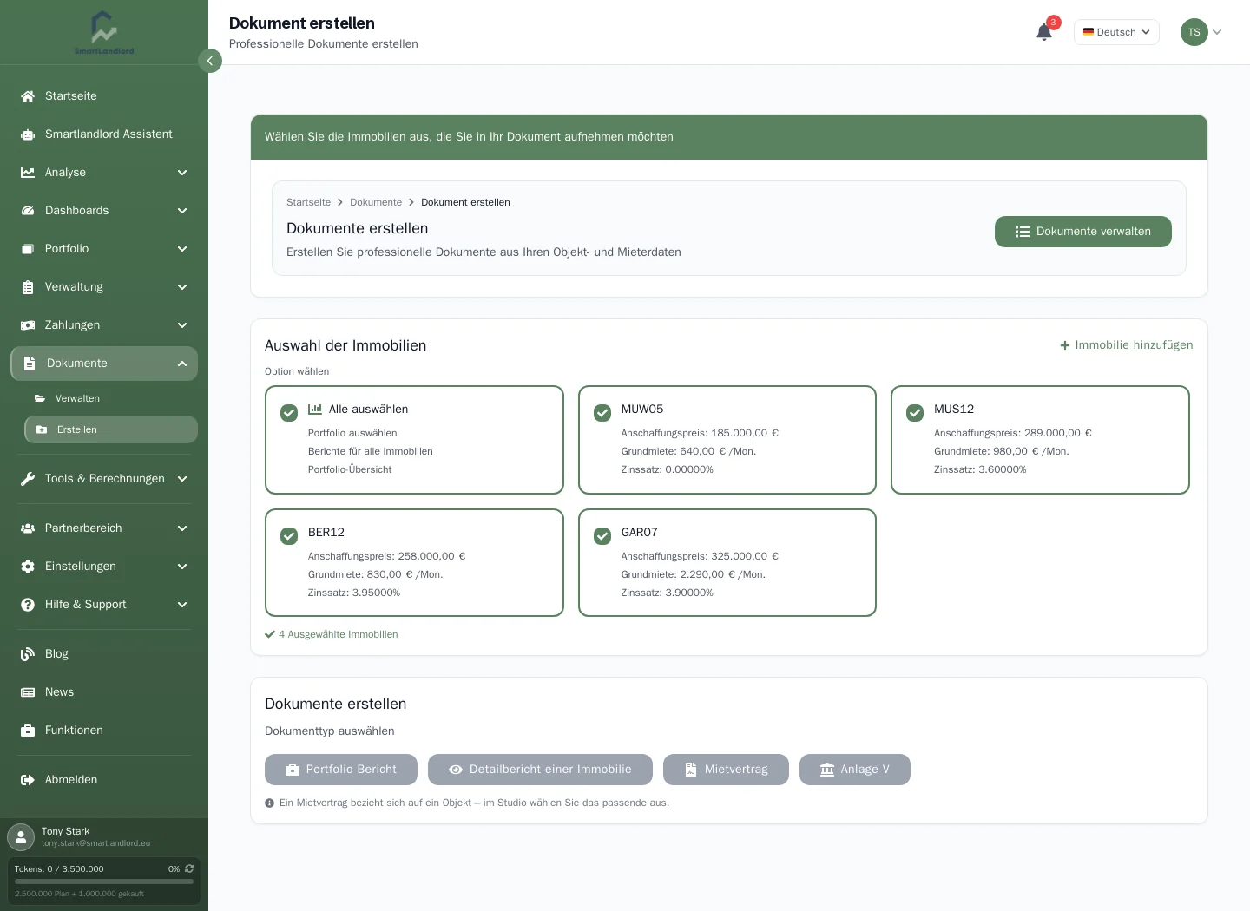
Task: Expand the Dashboards menu
Action: [x=104, y=211]
